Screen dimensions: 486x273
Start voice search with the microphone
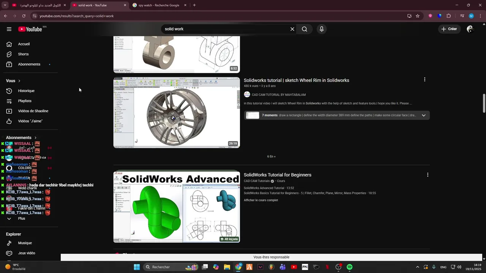click(x=322, y=29)
